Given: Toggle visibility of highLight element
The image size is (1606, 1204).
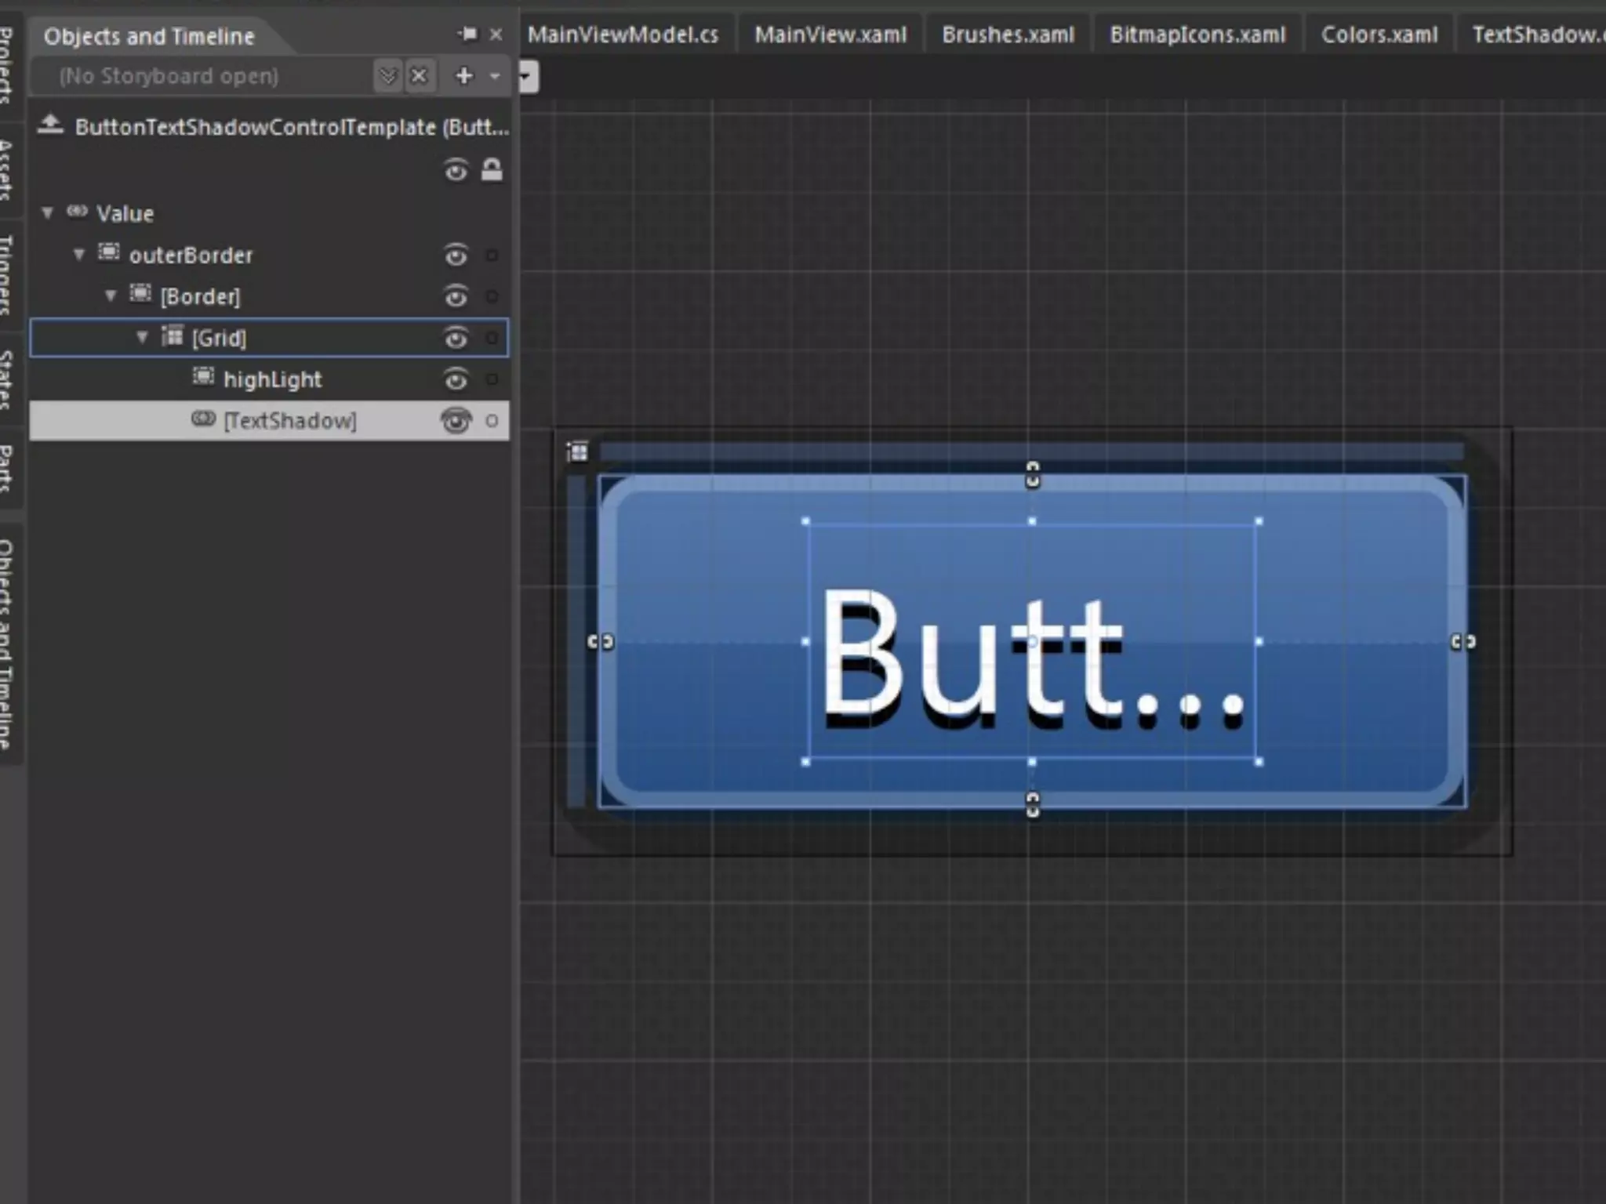Looking at the screenshot, I should point(456,380).
